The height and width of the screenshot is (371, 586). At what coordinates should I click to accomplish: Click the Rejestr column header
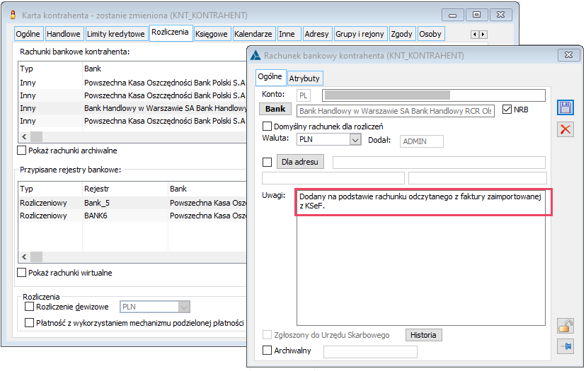[x=125, y=189]
